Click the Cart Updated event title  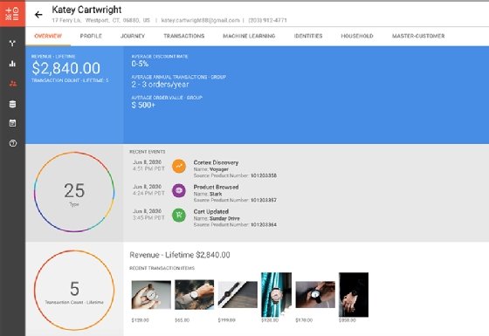click(211, 211)
